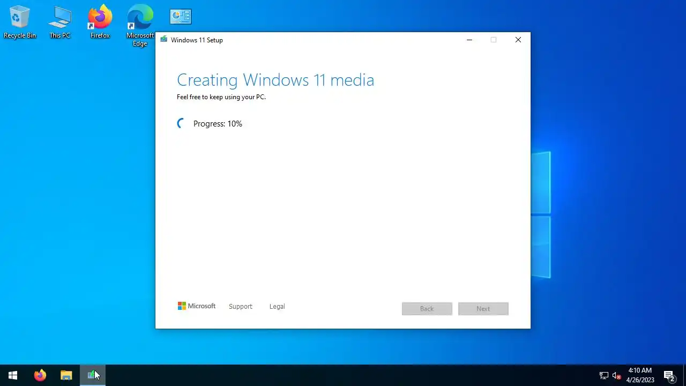
Task: Activate Windows 11 Setup taskbar button
Action: pos(93,375)
